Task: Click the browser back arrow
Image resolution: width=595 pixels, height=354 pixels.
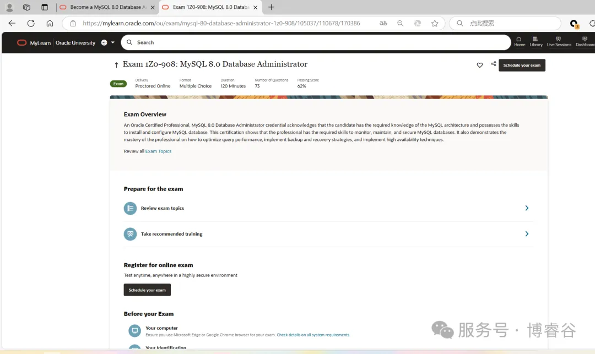Action: pyautogui.click(x=12, y=23)
